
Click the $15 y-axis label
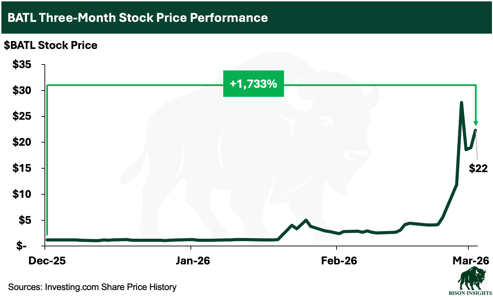pos(22,168)
